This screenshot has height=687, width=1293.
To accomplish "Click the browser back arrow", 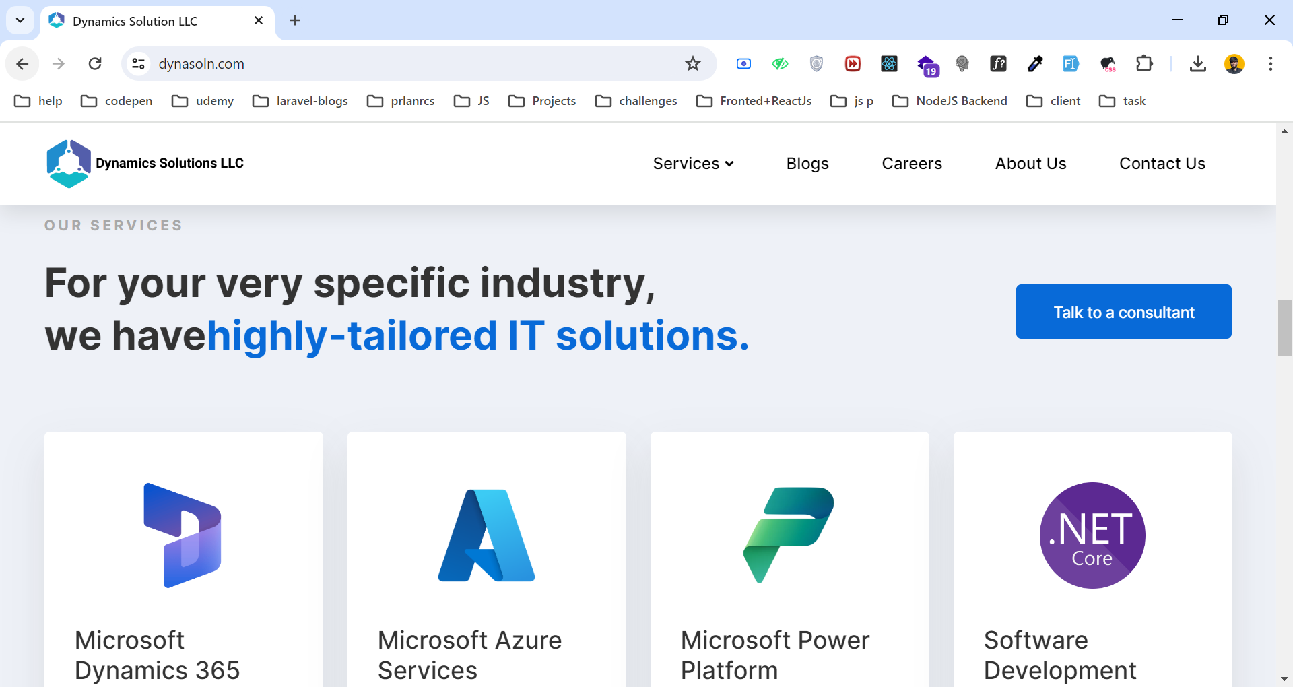I will (x=22, y=64).
